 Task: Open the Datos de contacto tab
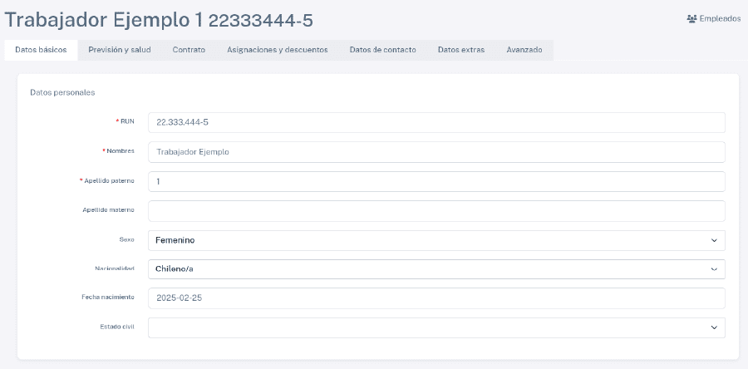point(382,50)
